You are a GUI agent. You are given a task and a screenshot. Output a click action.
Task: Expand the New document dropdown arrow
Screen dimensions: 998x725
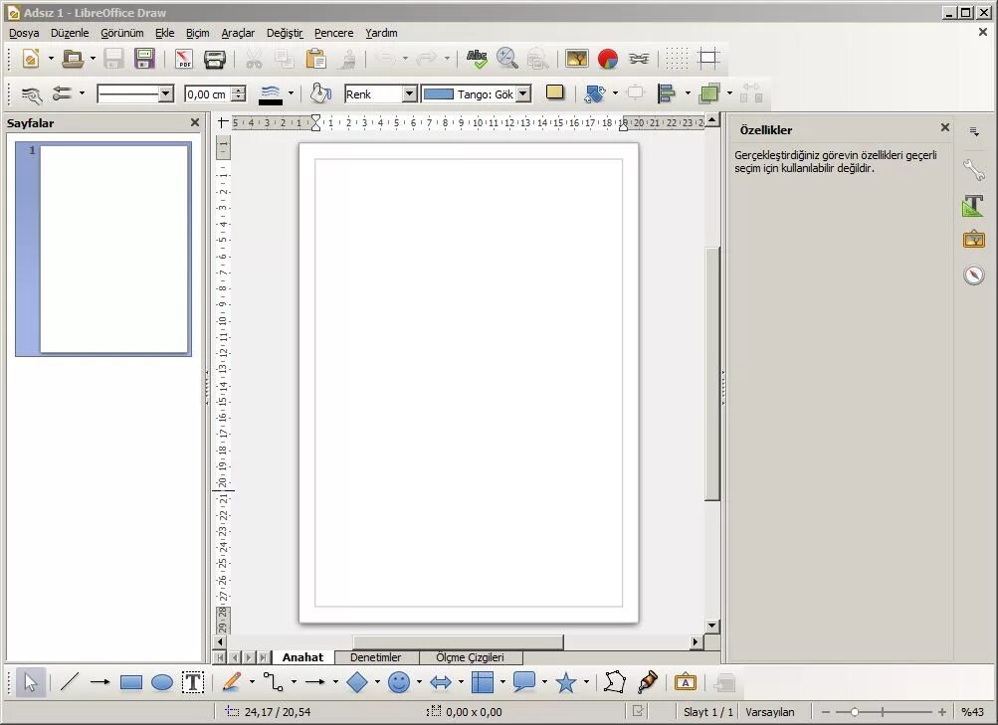click(51, 59)
